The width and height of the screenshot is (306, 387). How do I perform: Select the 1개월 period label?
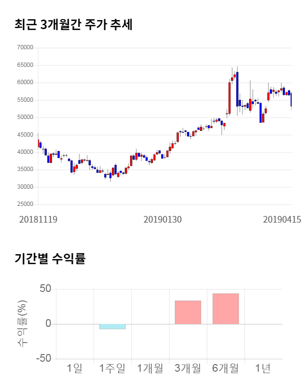coord(150,368)
